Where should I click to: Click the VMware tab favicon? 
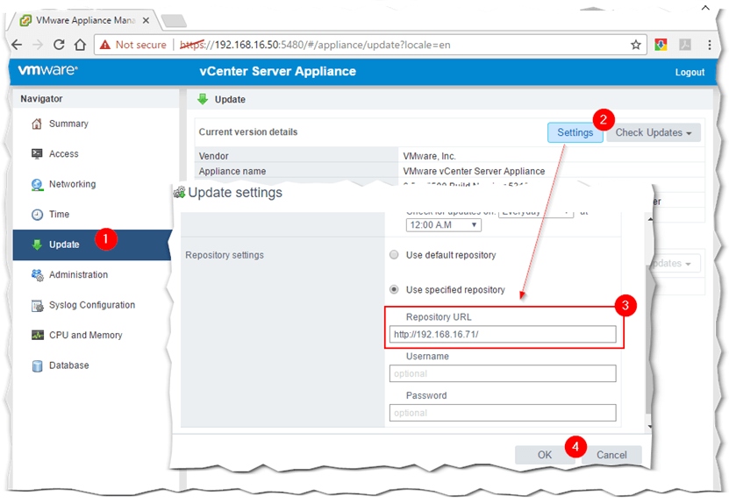tap(26, 20)
